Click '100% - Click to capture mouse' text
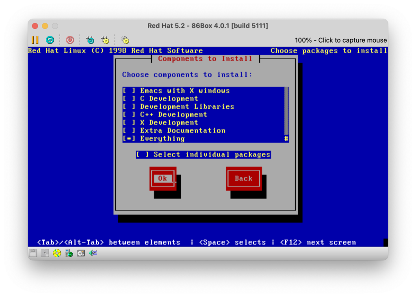416x297 pixels. click(x=341, y=40)
